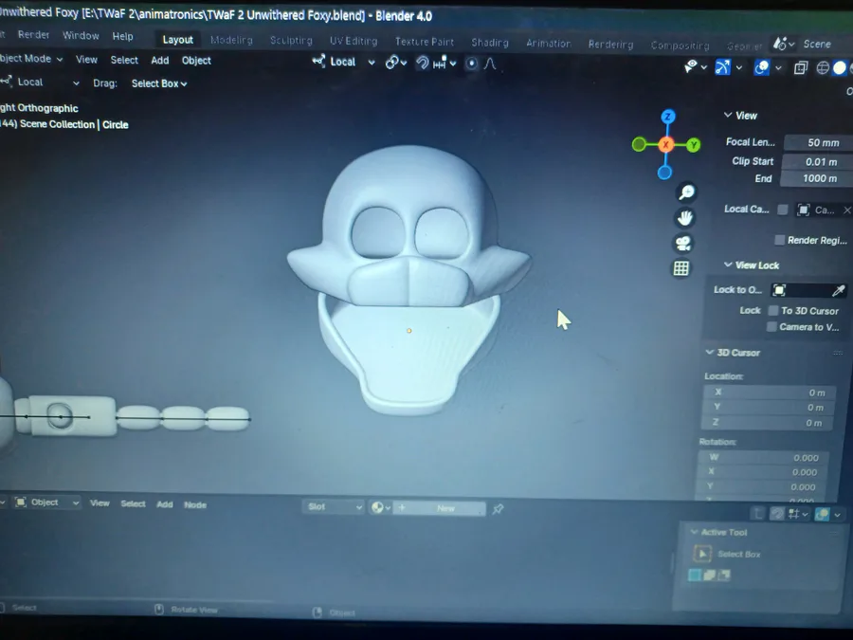
Task: Enable the Local Camera checkbox
Action: coord(782,210)
